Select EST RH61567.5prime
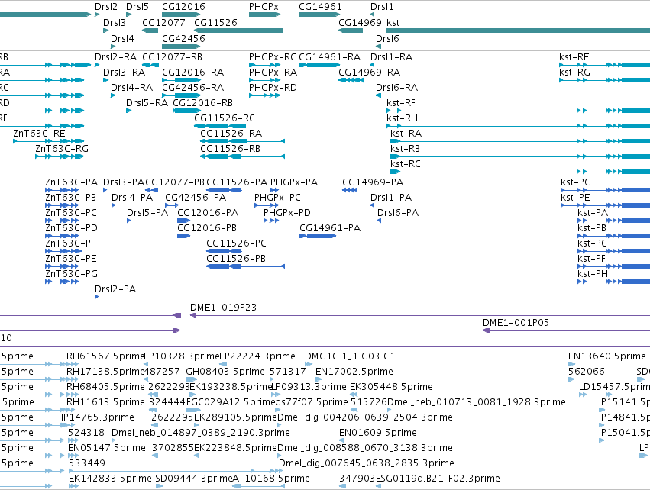This screenshot has width=650, height=490. click(x=105, y=356)
